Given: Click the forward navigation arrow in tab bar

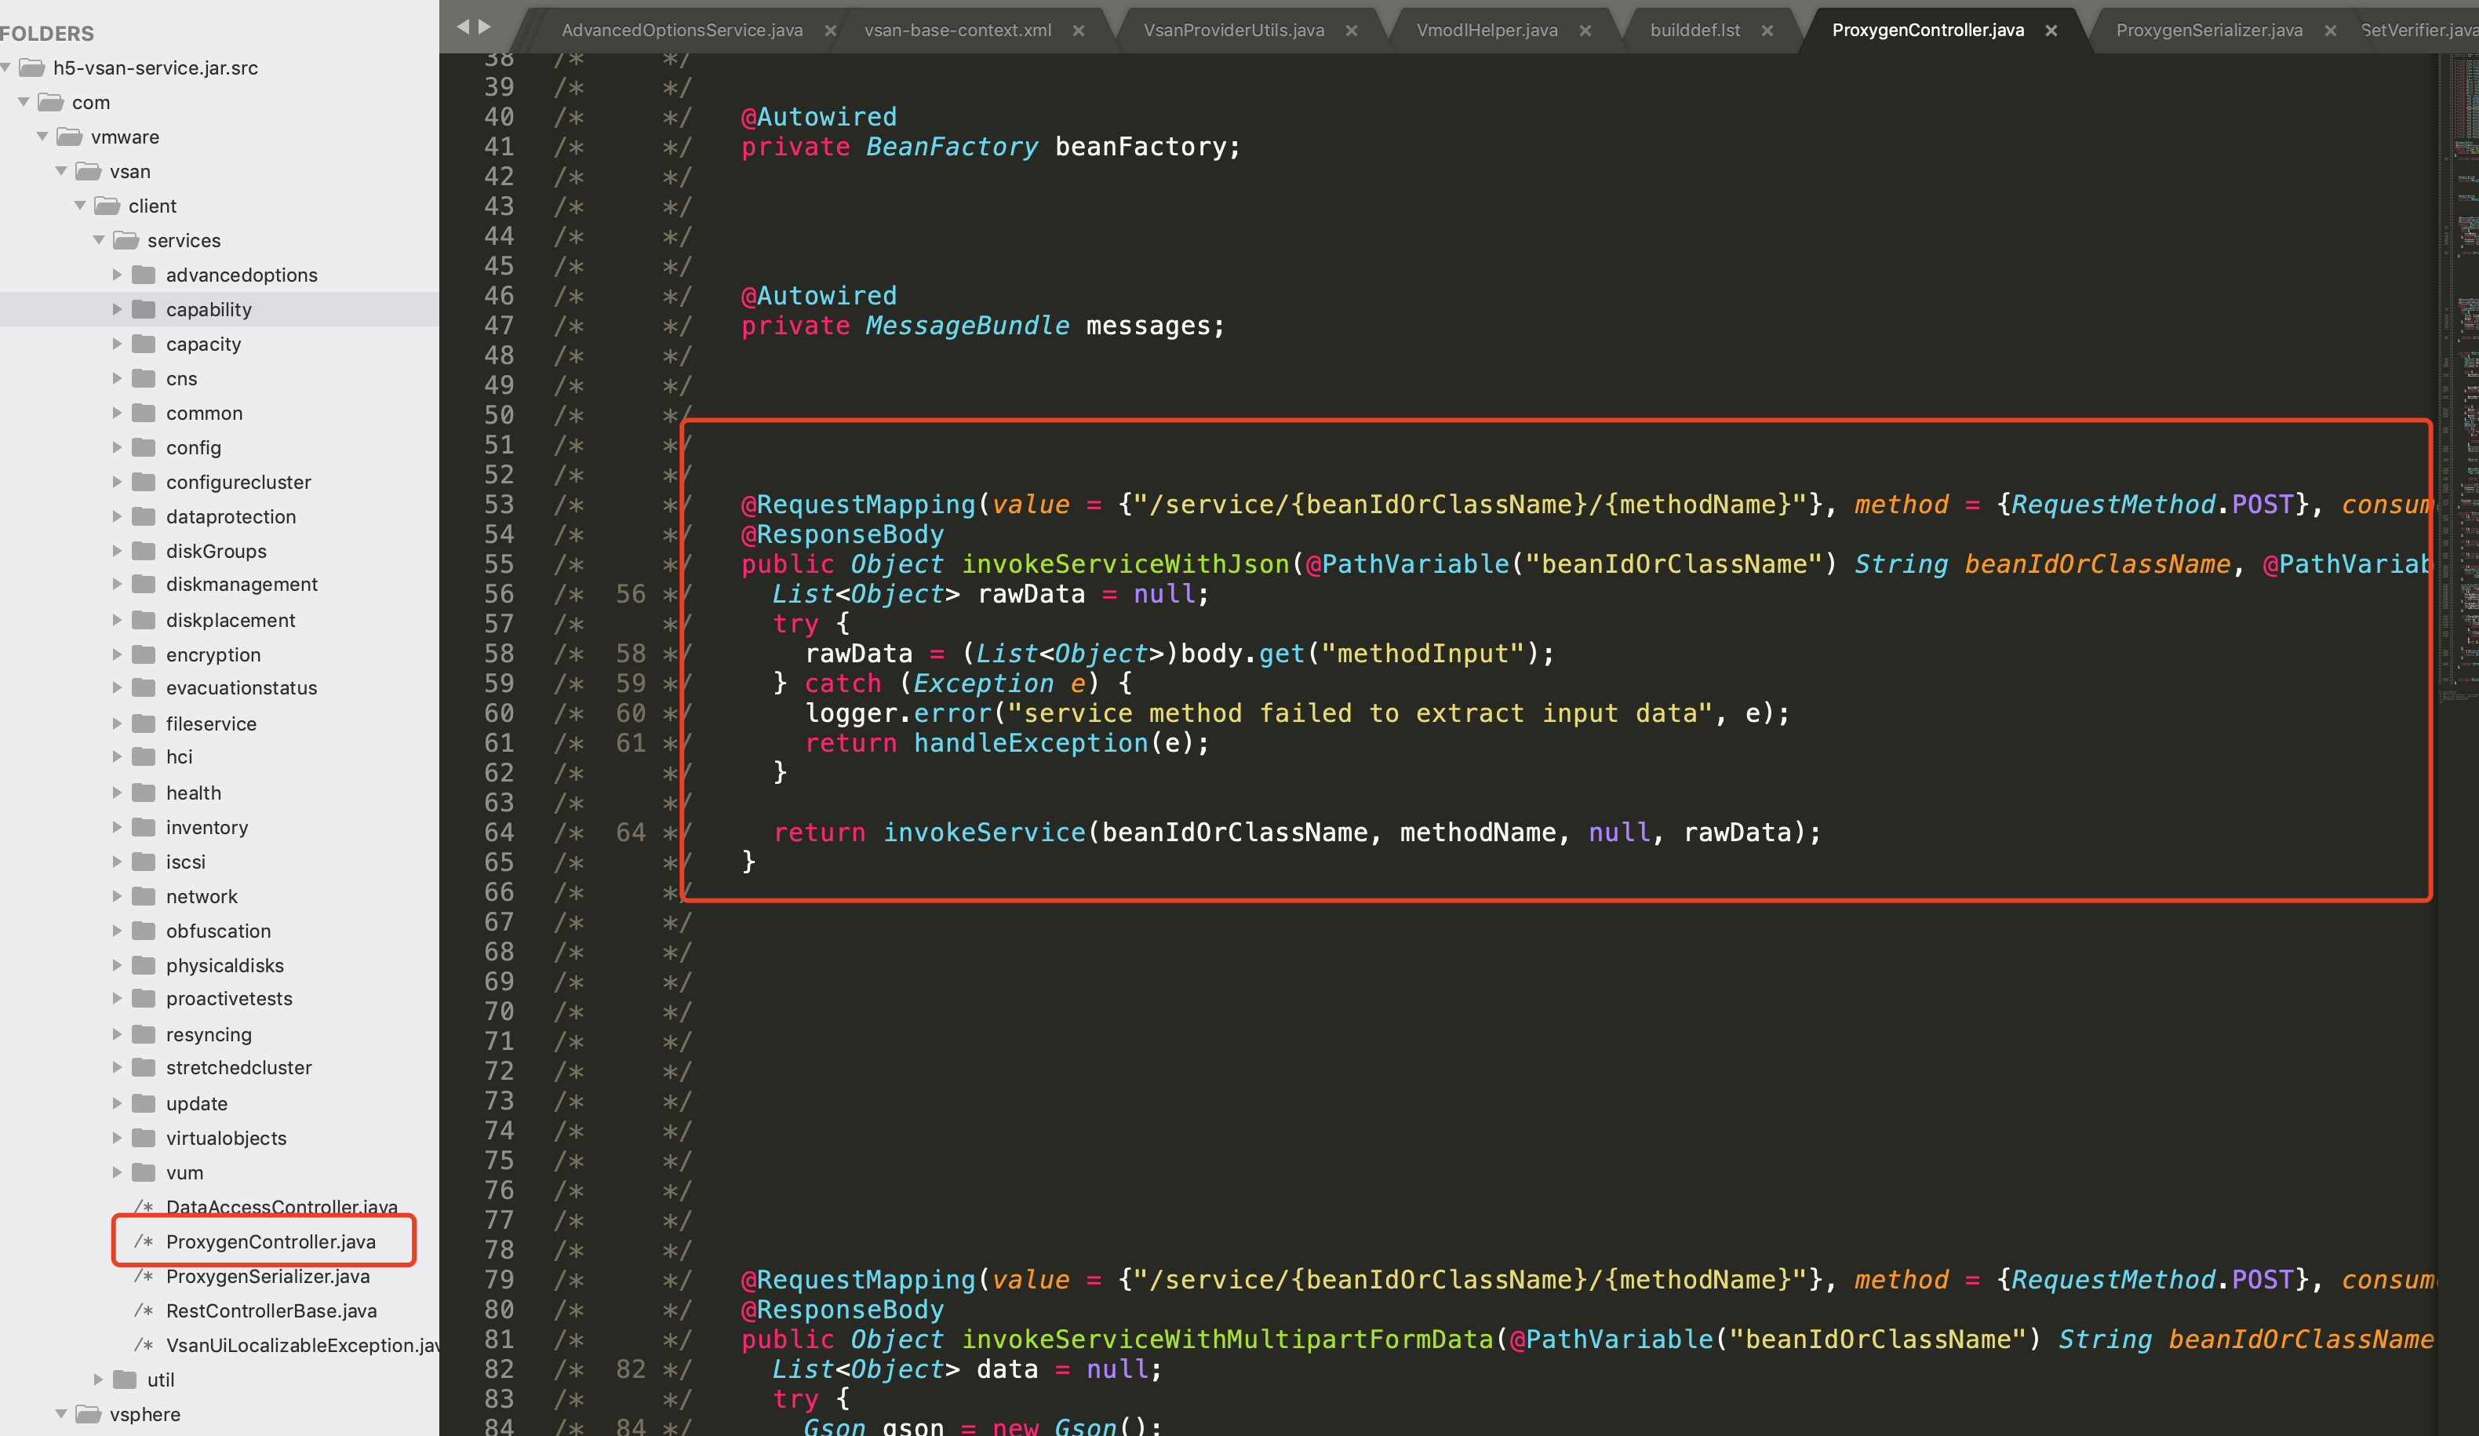Looking at the screenshot, I should tap(484, 27).
